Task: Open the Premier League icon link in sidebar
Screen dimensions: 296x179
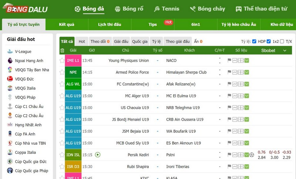Action: point(10,61)
